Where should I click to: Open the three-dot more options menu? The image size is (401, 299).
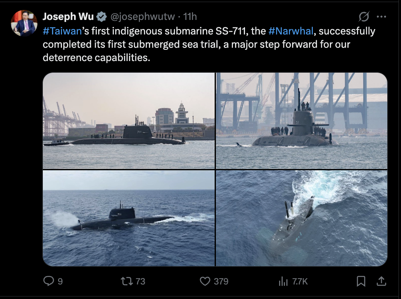click(x=381, y=17)
